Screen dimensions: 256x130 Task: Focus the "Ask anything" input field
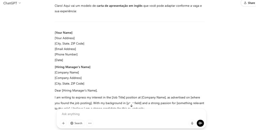[125, 114]
